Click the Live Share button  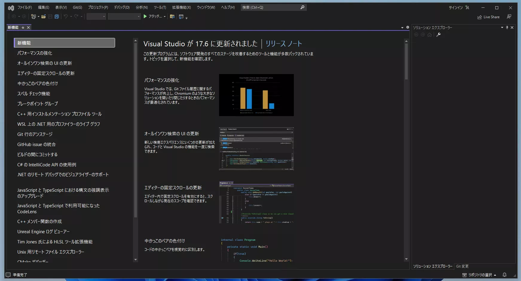(489, 17)
